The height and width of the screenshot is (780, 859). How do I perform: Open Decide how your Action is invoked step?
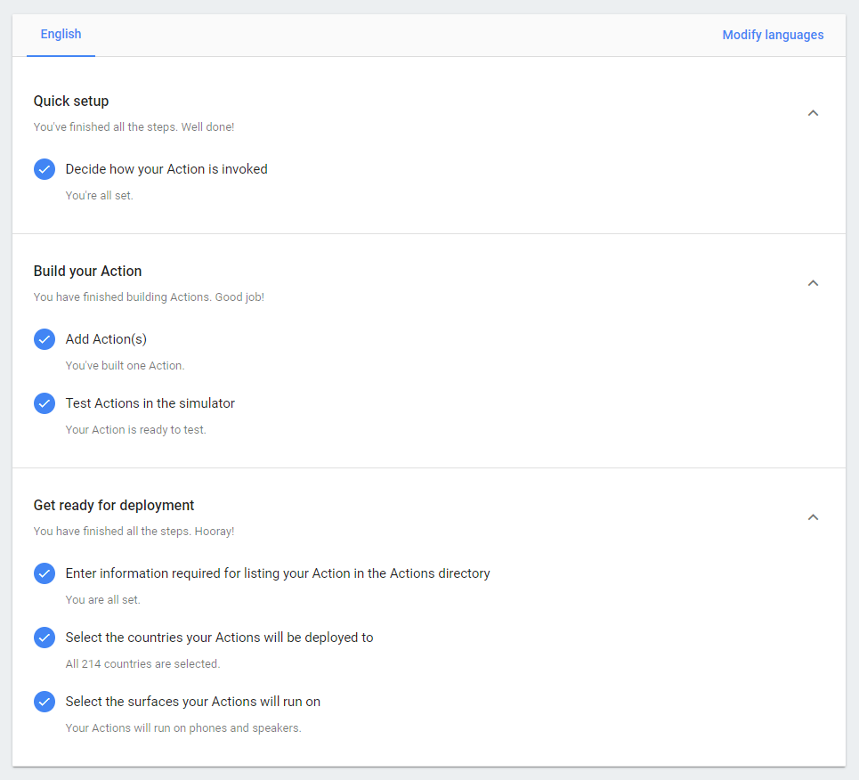[166, 169]
